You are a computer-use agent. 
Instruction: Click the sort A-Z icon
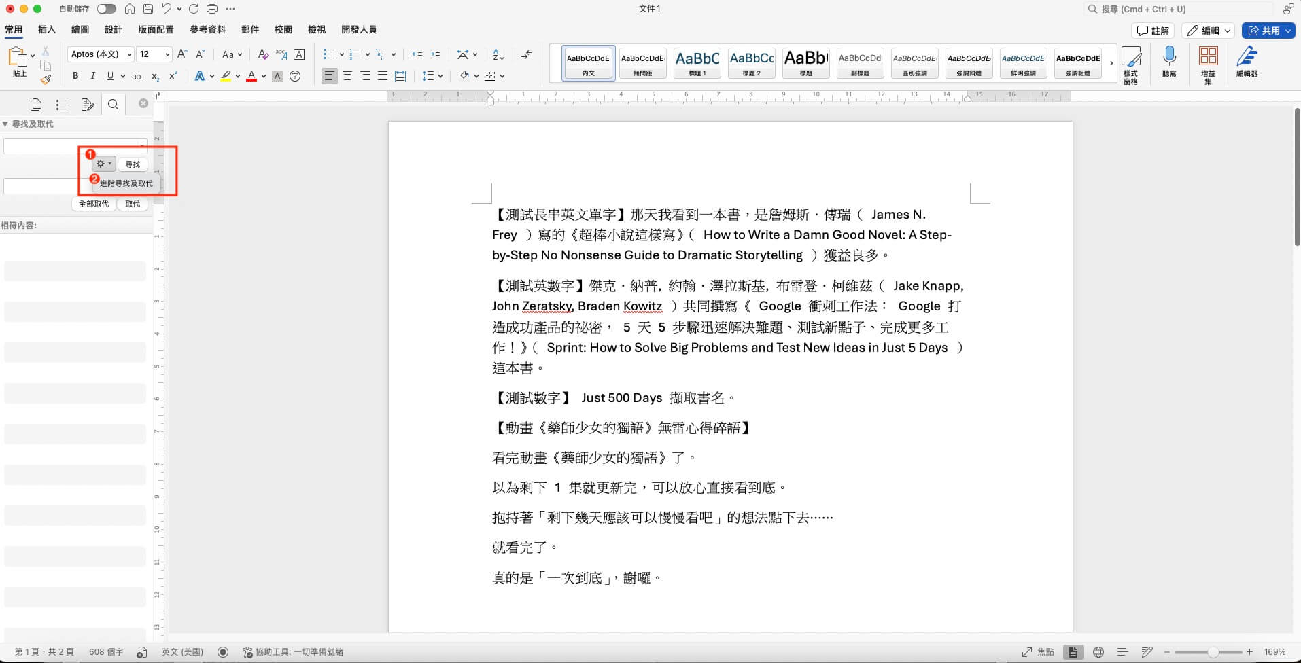click(498, 54)
